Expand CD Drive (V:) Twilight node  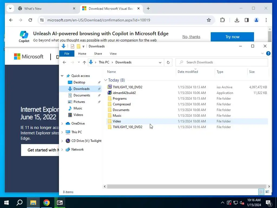(62, 141)
